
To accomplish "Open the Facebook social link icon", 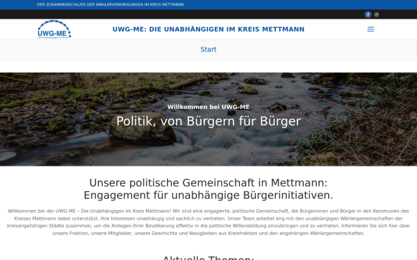I will click(368, 15).
